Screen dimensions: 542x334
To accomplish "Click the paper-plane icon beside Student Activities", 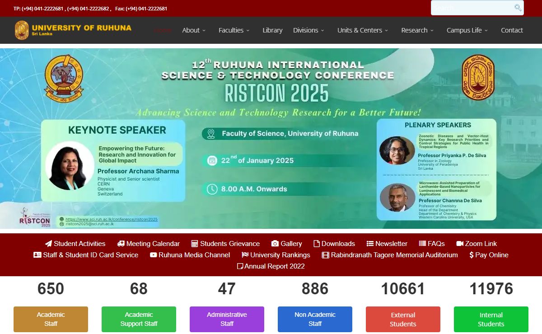I will [48, 244].
